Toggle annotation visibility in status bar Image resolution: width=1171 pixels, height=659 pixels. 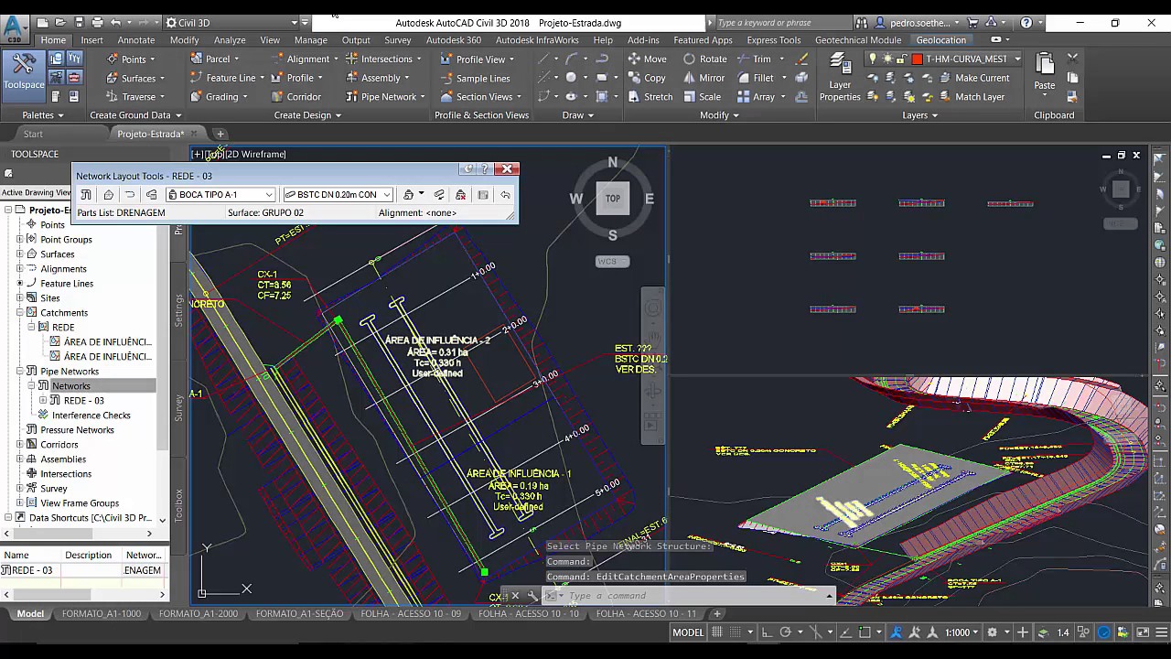click(x=896, y=632)
